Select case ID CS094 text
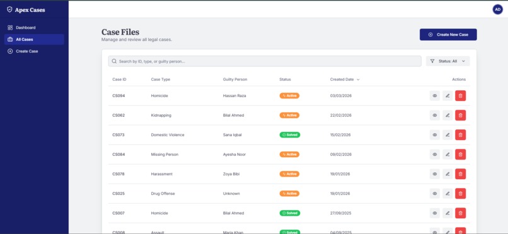Screen dimensions: 508x234 [x=118, y=96]
